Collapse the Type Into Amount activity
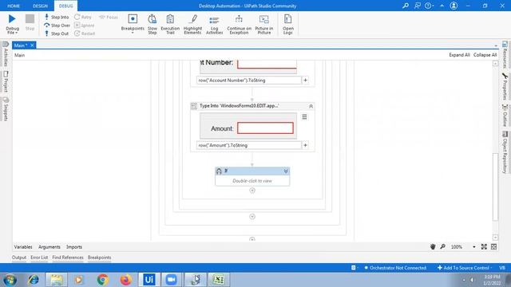 (311, 106)
